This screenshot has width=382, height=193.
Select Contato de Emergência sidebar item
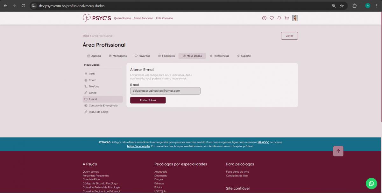[x=103, y=105]
